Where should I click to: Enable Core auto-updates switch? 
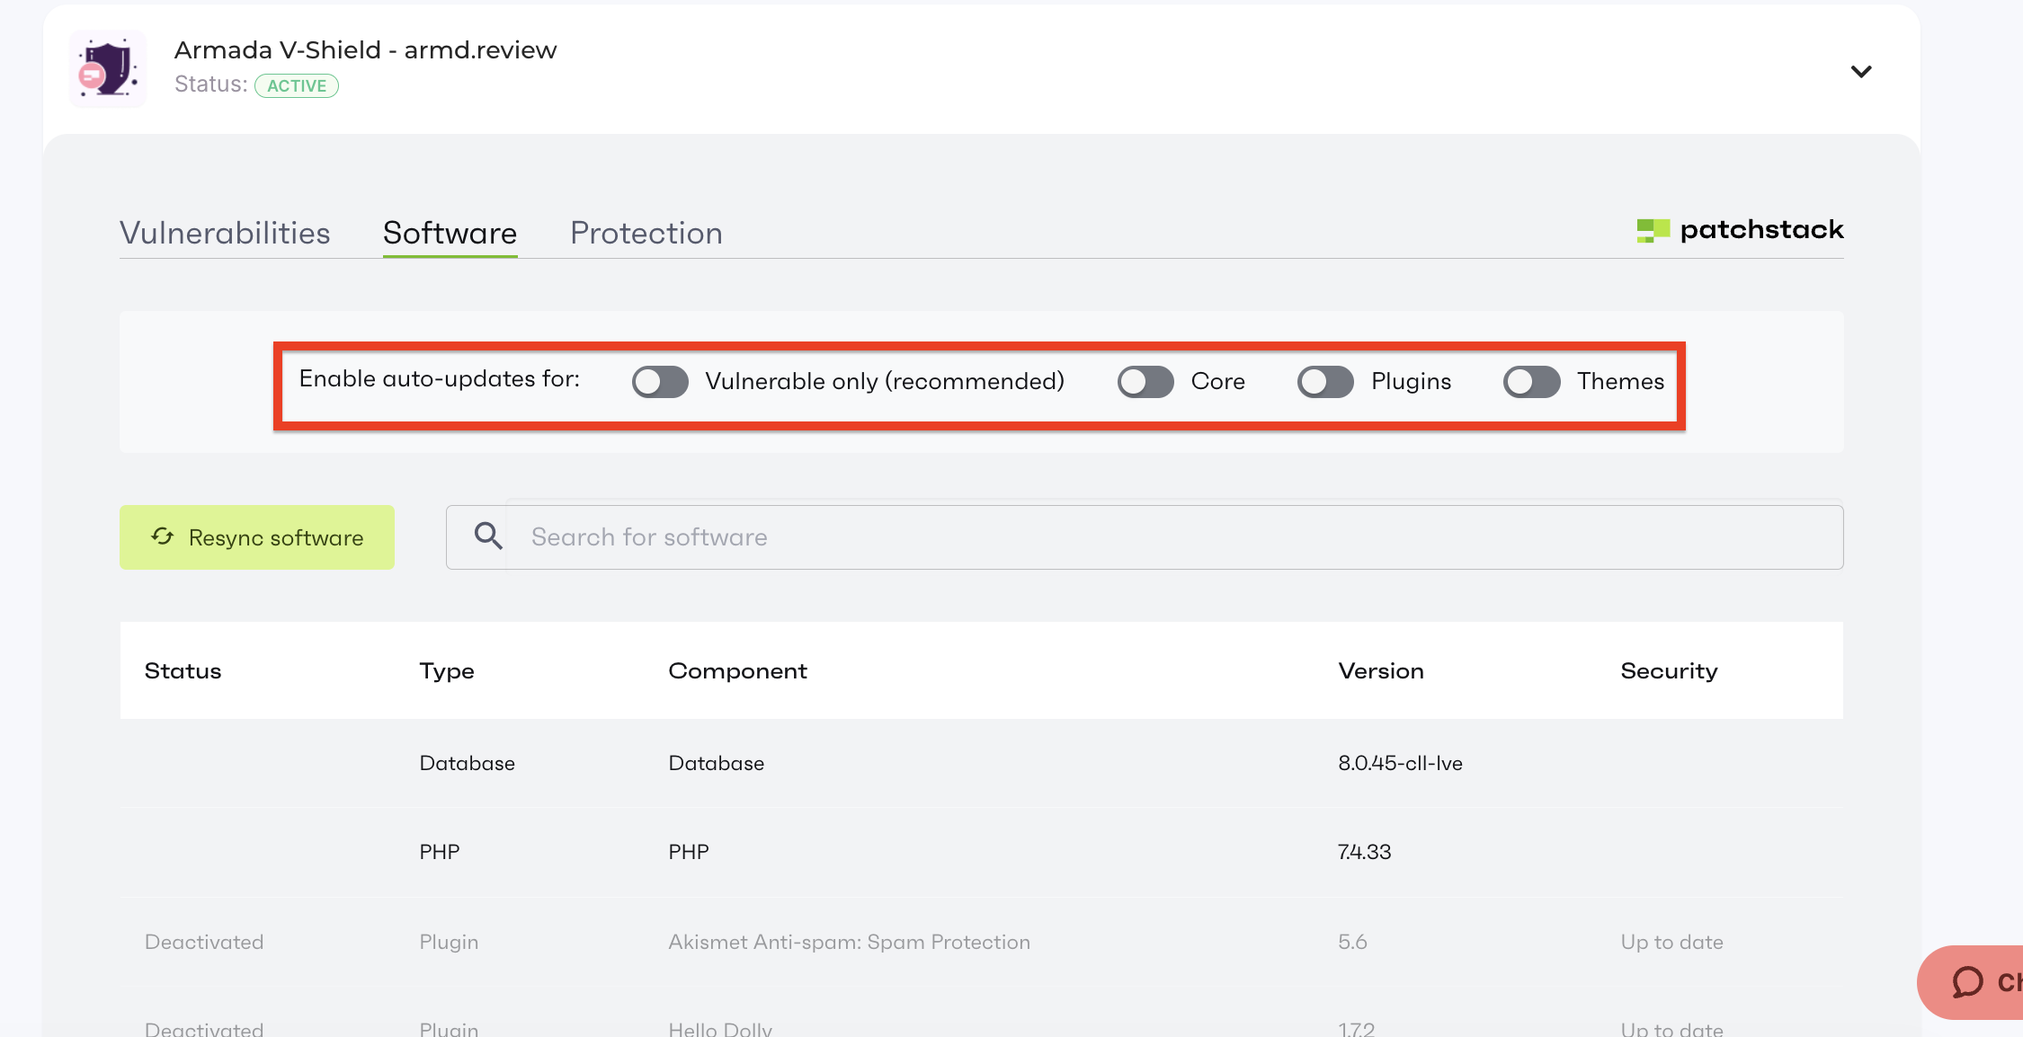tap(1145, 382)
